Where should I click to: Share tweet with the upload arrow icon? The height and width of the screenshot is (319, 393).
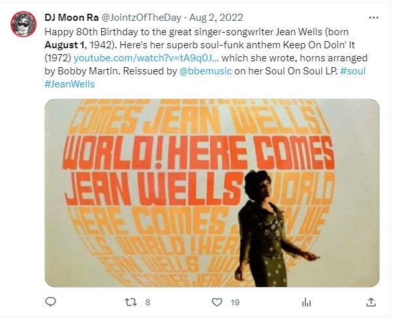pyautogui.click(x=371, y=302)
